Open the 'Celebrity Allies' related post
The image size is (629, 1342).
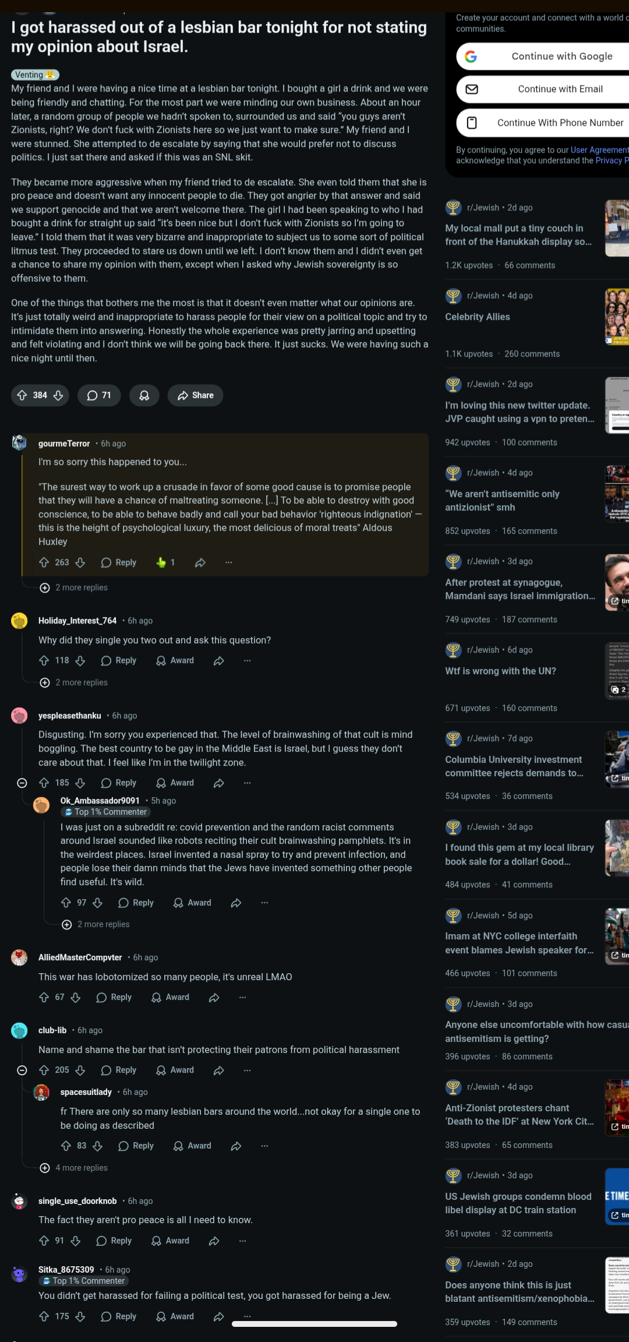tap(478, 317)
